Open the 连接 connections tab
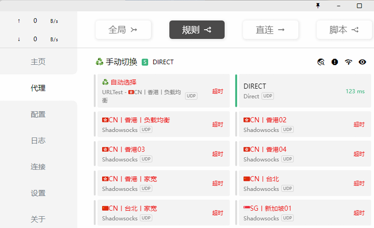 click(38, 167)
